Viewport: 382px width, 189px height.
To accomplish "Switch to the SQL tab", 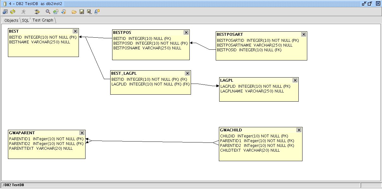I will [25, 20].
